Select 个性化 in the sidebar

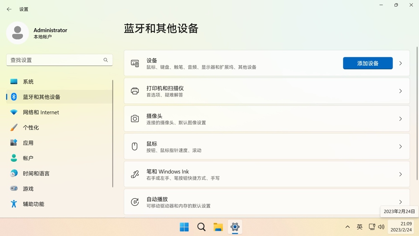31,128
